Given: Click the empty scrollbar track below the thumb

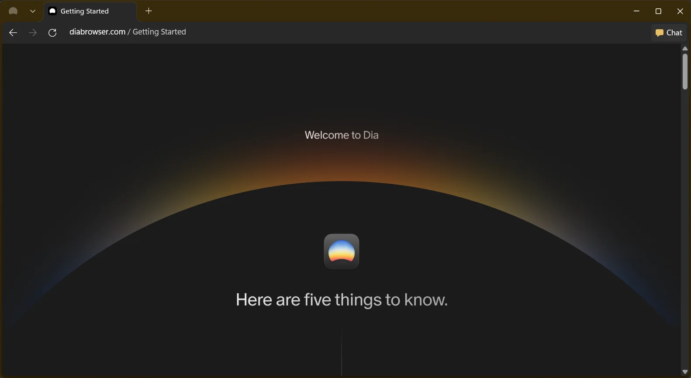Looking at the screenshot, I should pyautogui.click(x=685, y=229).
